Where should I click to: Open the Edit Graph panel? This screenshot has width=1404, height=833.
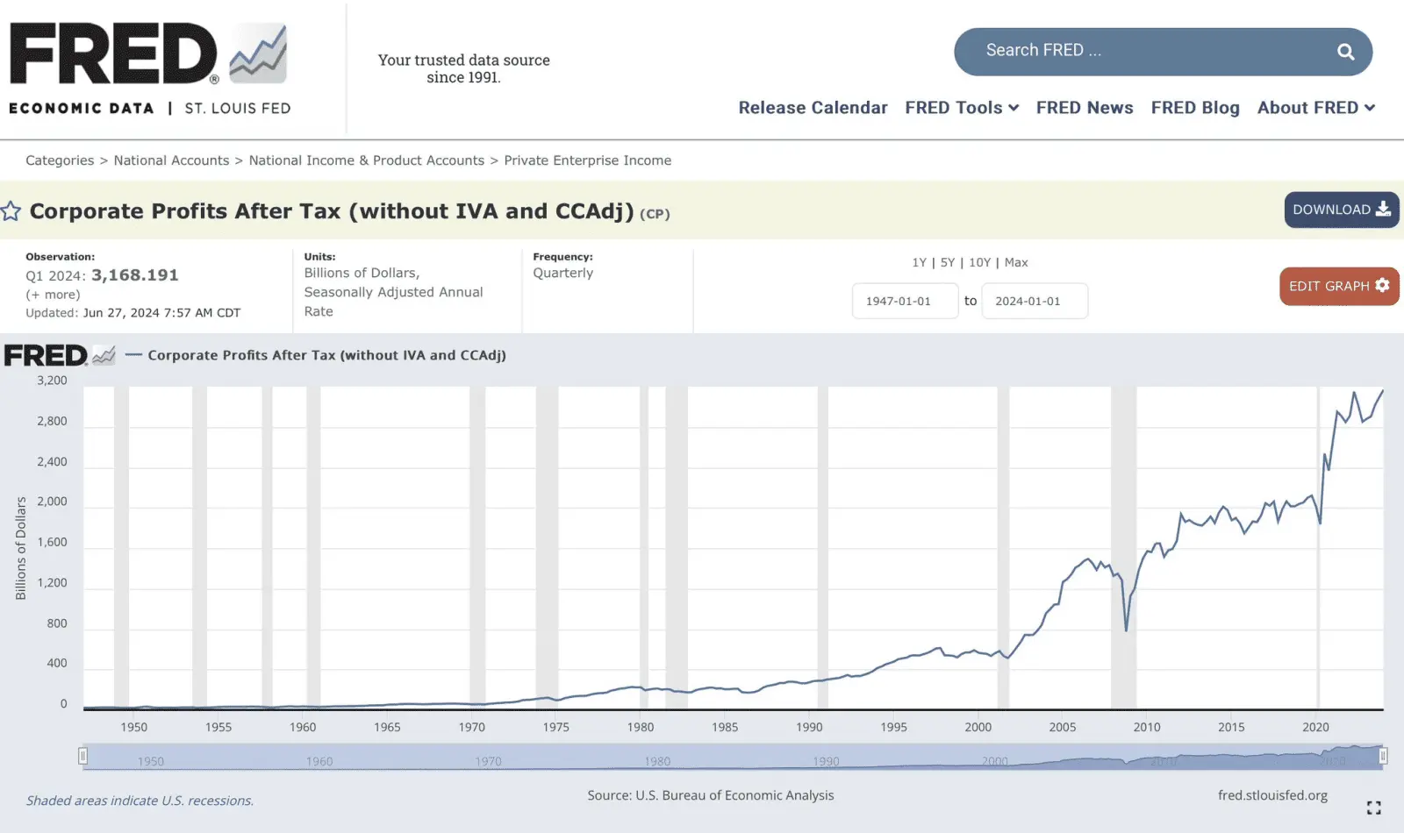[x=1338, y=286]
